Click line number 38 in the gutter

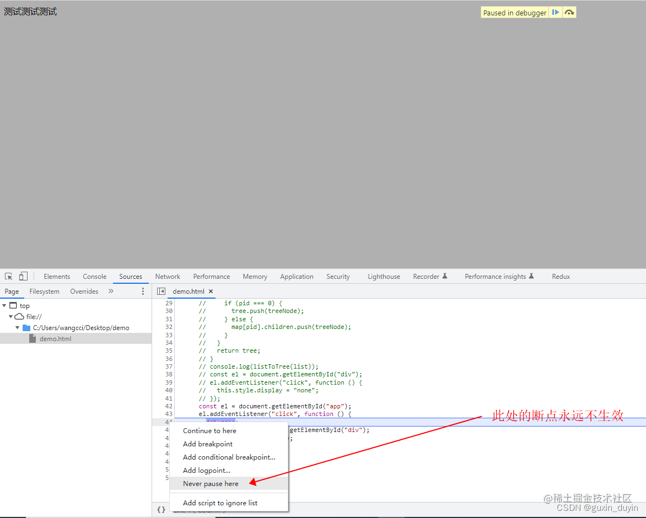(169, 374)
